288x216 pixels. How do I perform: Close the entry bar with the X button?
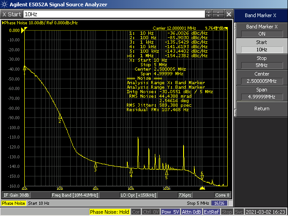[x=229, y=14]
